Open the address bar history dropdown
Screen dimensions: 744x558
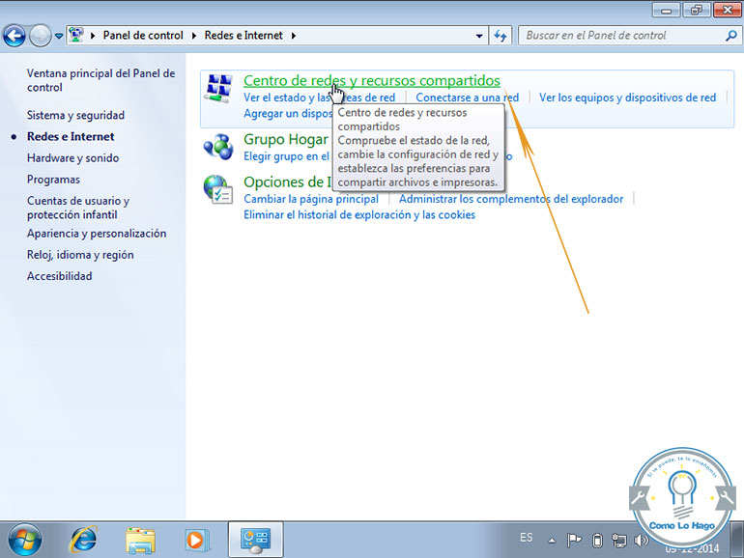click(x=479, y=36)
